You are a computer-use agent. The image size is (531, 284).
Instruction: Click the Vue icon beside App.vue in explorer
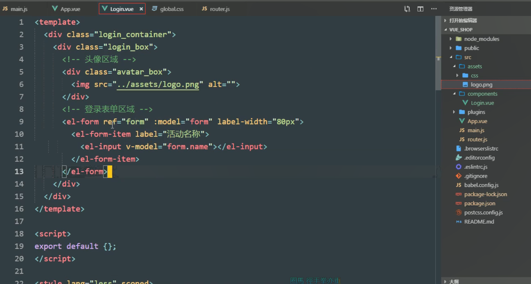click(462, 121)
